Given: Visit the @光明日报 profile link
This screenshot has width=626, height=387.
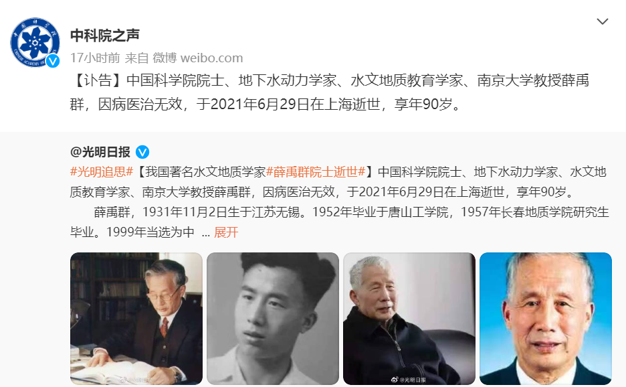Looking at the screenshot, I should coord(100,152).
